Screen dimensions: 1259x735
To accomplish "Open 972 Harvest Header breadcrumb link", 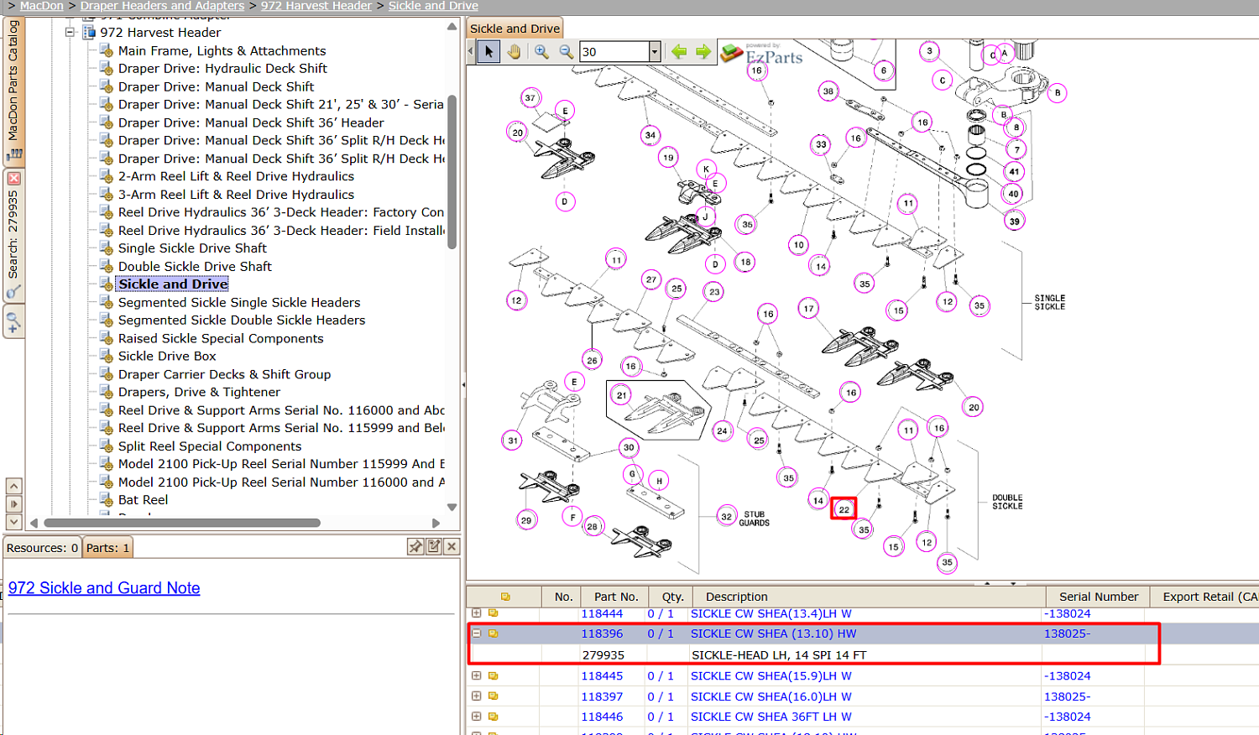I will click(x=316, y=6).
